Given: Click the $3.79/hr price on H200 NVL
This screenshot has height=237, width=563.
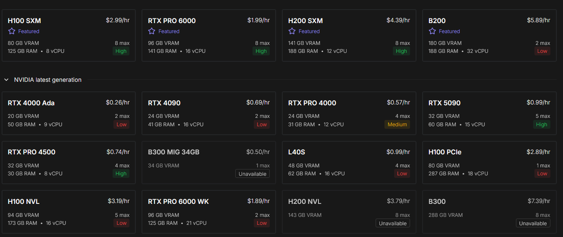Looking at the screenshot, I should (399, 201).
